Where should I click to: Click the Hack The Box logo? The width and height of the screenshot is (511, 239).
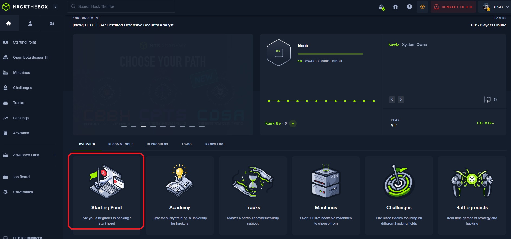[25, 7]
